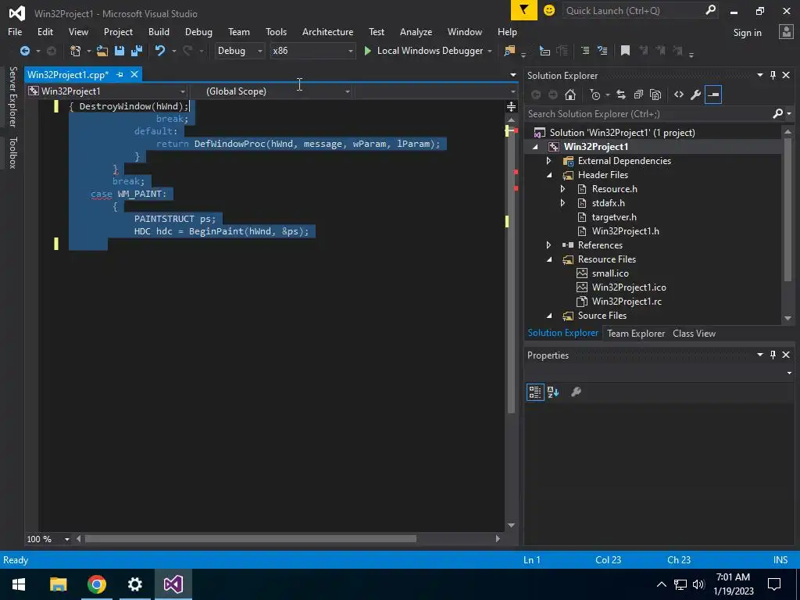This screenshot has height=600, width=800.
Task: Click the New Project toolbar icon
Action: pos(76,51)
